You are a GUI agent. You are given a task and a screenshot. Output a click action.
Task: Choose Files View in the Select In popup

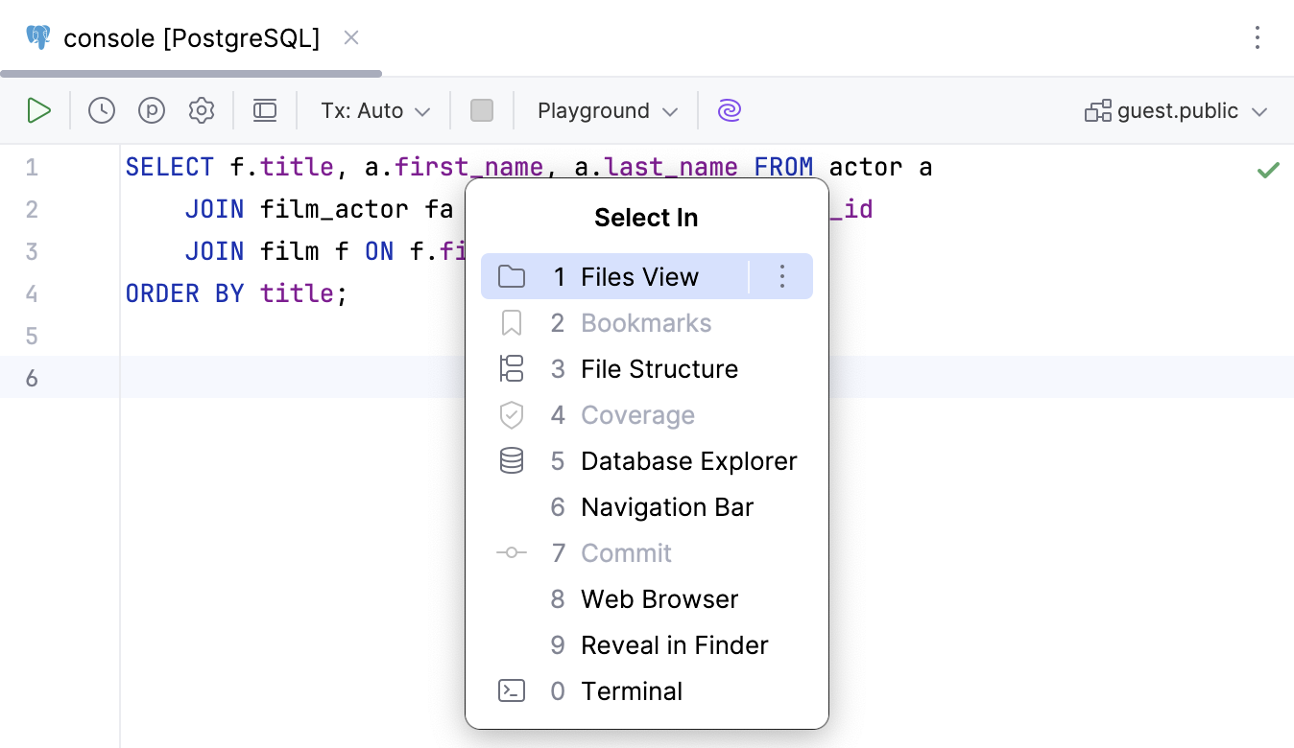[x=639, y=276]
